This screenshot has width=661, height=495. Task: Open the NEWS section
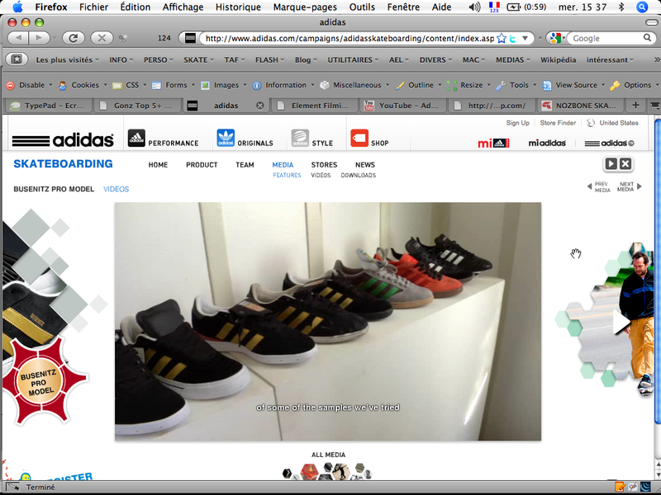(x=365, y=165)
